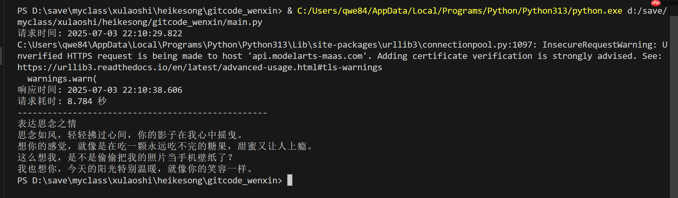Click the 请求时间 timestamp line
The image size is (678, 198).
(x=100, y=34)
